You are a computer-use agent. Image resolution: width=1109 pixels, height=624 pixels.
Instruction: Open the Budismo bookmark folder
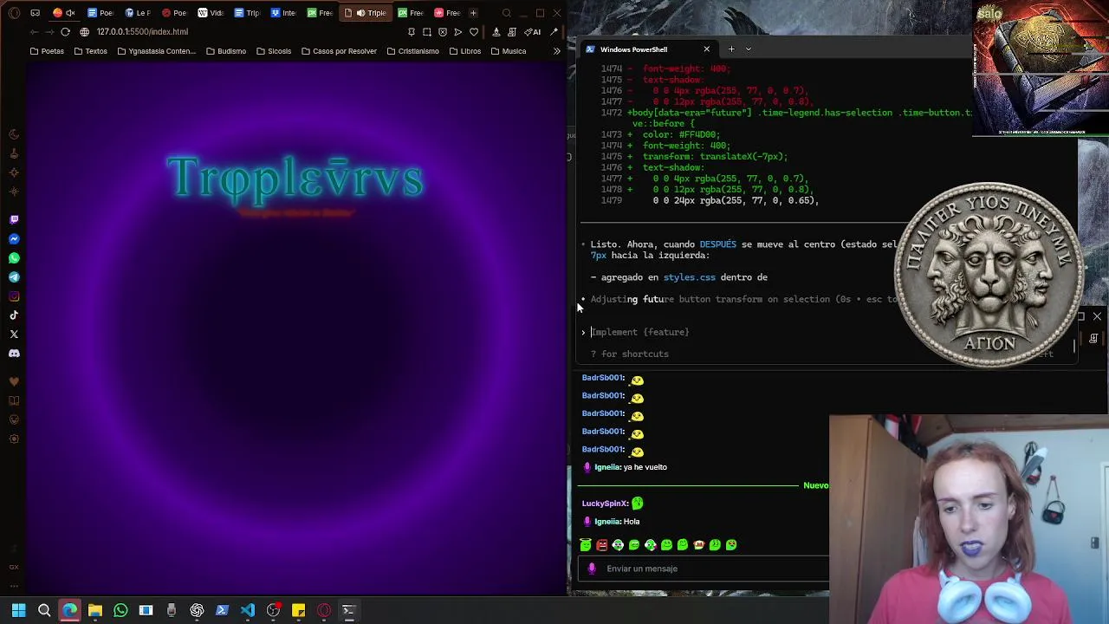pyautogui.click(x=226, y=51)
